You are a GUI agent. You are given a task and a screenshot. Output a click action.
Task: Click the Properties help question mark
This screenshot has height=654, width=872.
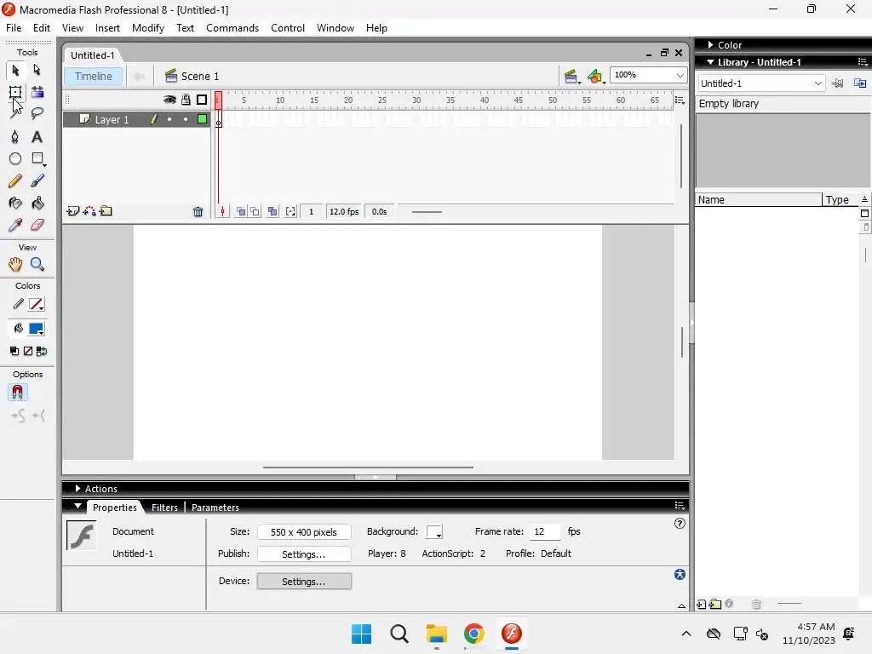tap(680, 524)
